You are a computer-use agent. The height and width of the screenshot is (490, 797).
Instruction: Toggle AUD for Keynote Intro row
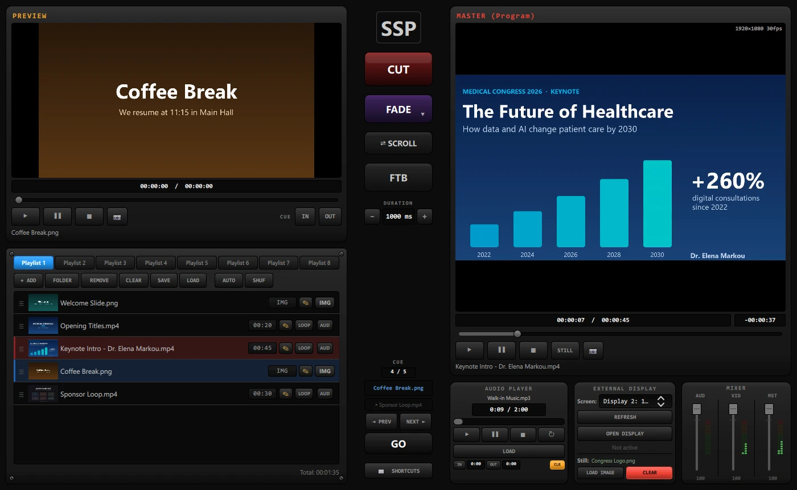coord(324,348)
